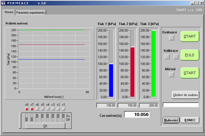The height and width of the screenshot is (136, 205).
Task: Open the Parametry experimentu tab
Action: pos(30,13)
